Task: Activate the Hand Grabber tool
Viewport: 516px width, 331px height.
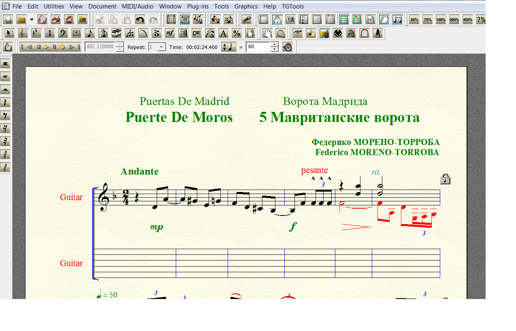Action: (x=267, y=33)
